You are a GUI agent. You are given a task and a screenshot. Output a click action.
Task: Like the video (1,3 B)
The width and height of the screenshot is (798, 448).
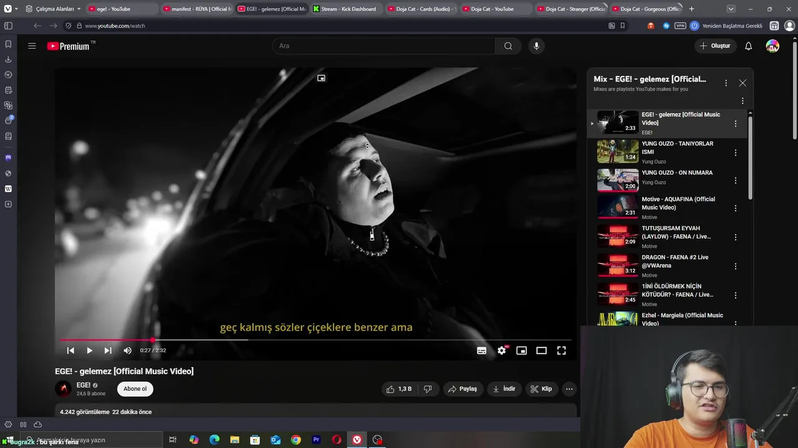pos(398,389)
